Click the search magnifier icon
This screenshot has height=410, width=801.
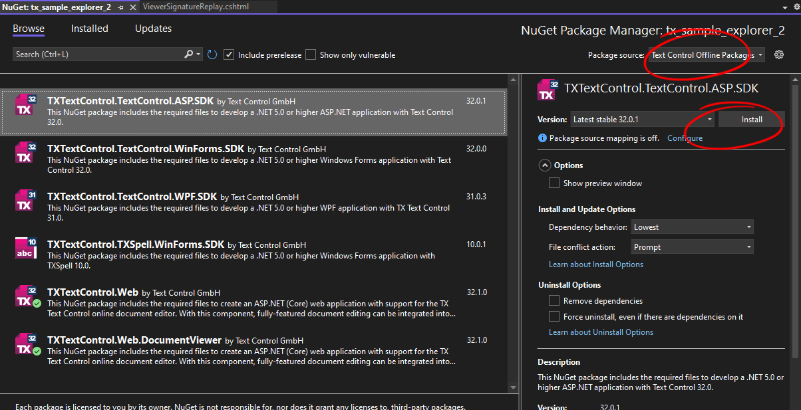189,54
